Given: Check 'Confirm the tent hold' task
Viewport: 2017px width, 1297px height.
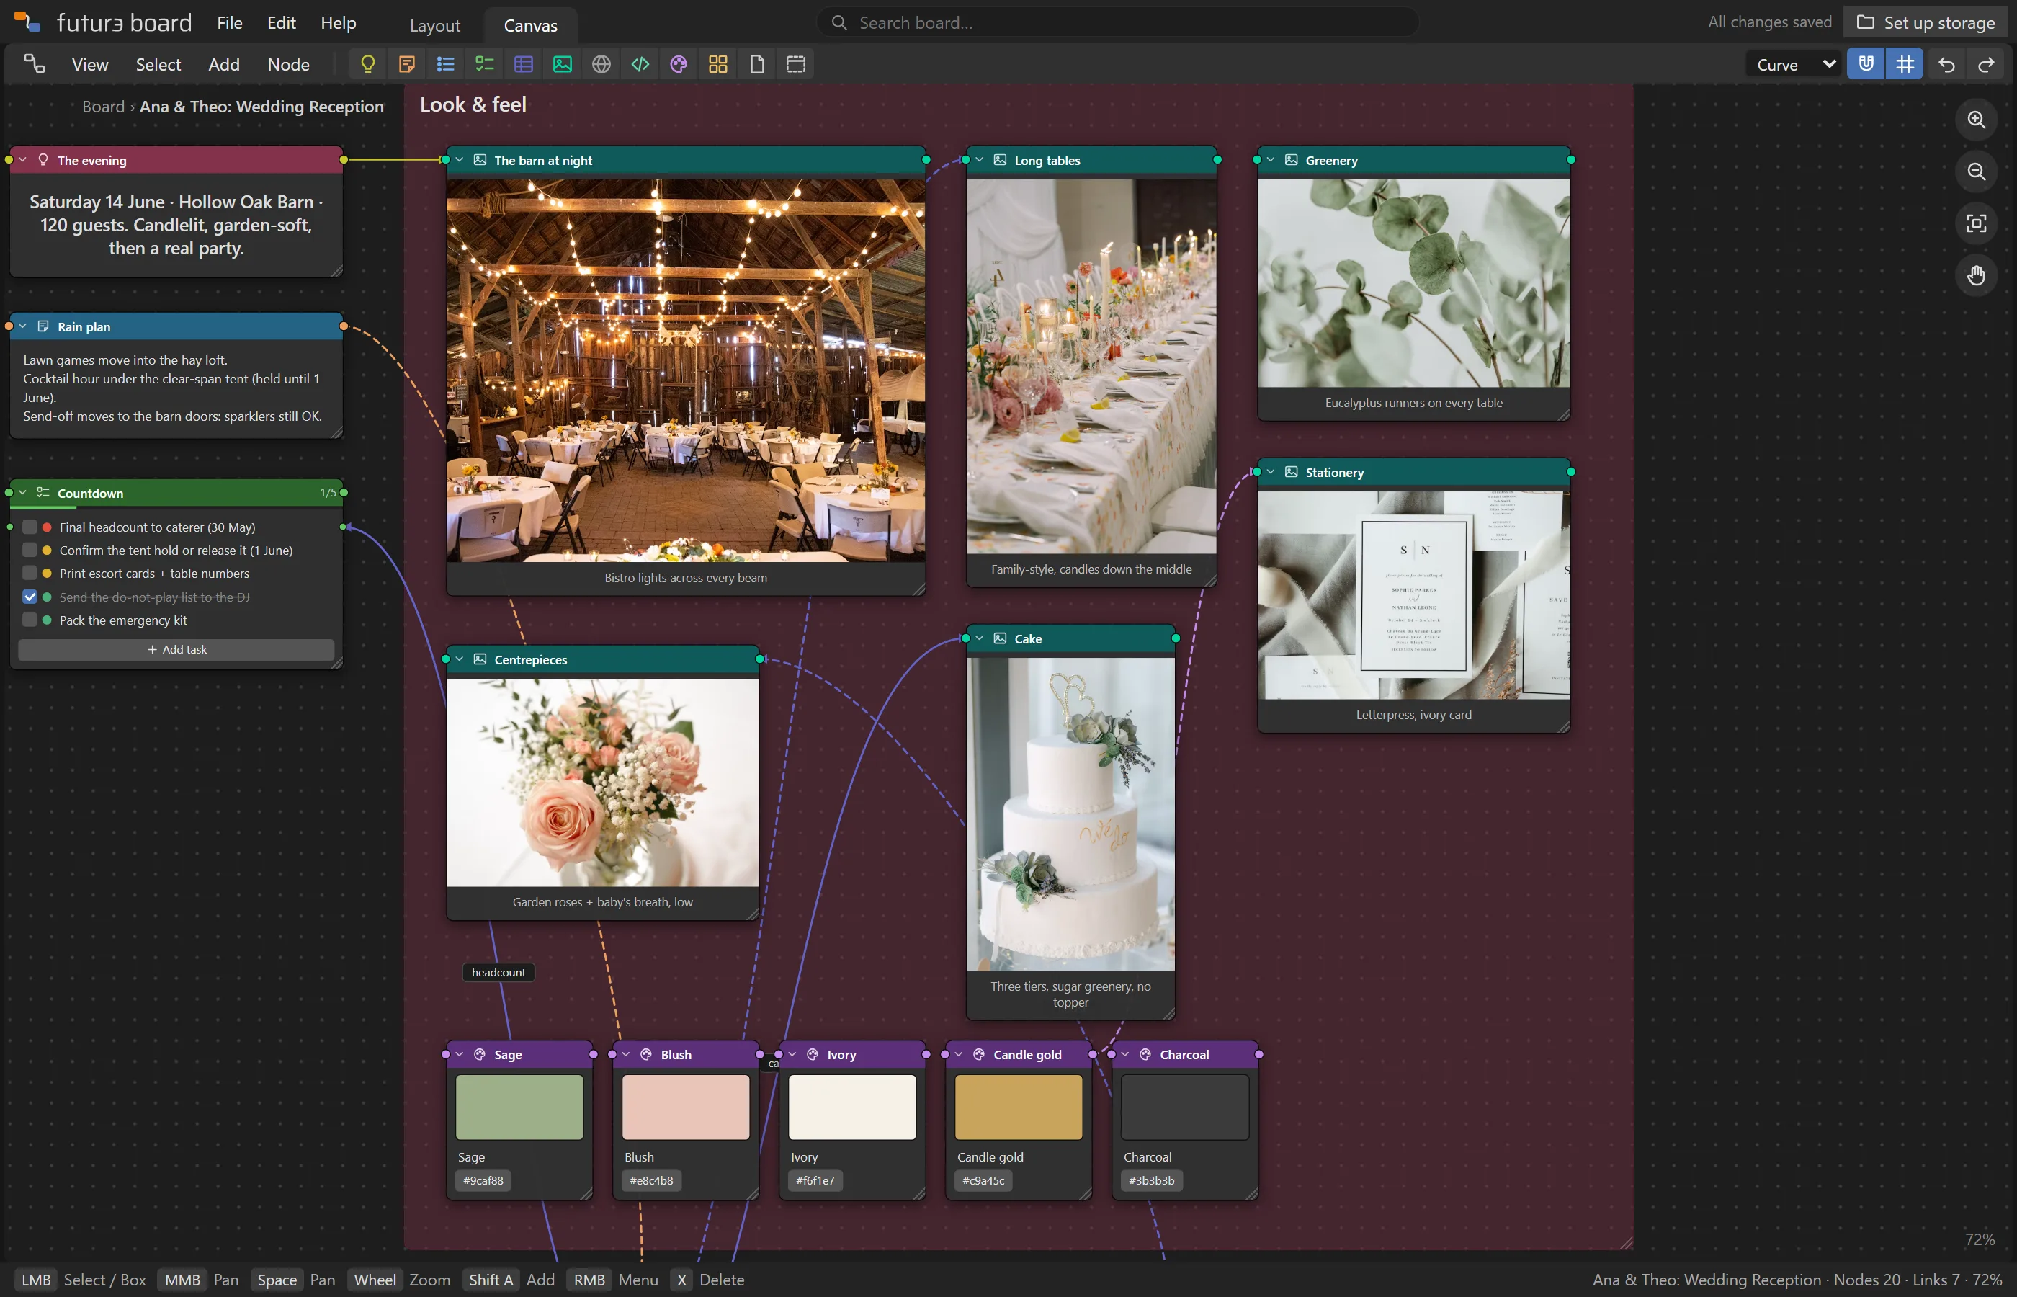Looking at the screenshot, I should pos(30,550).
